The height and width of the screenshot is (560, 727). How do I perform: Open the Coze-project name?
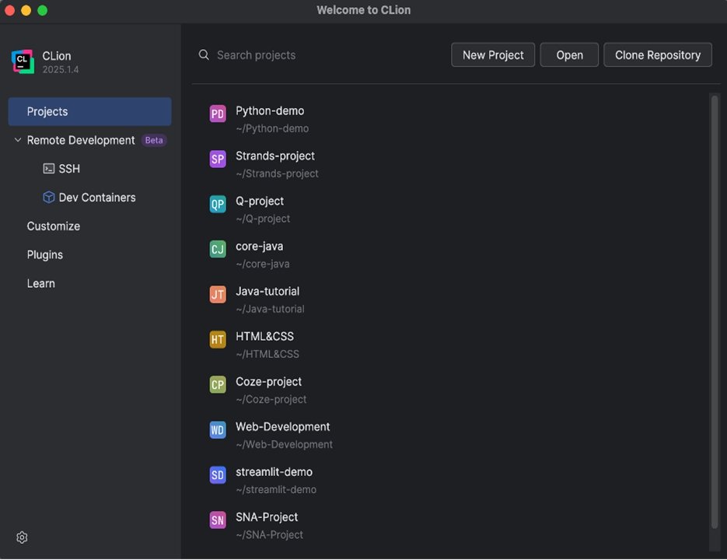pos(268,381)
